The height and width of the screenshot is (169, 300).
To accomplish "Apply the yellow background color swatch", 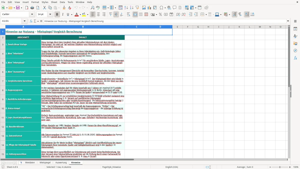I will click(84, 15).
